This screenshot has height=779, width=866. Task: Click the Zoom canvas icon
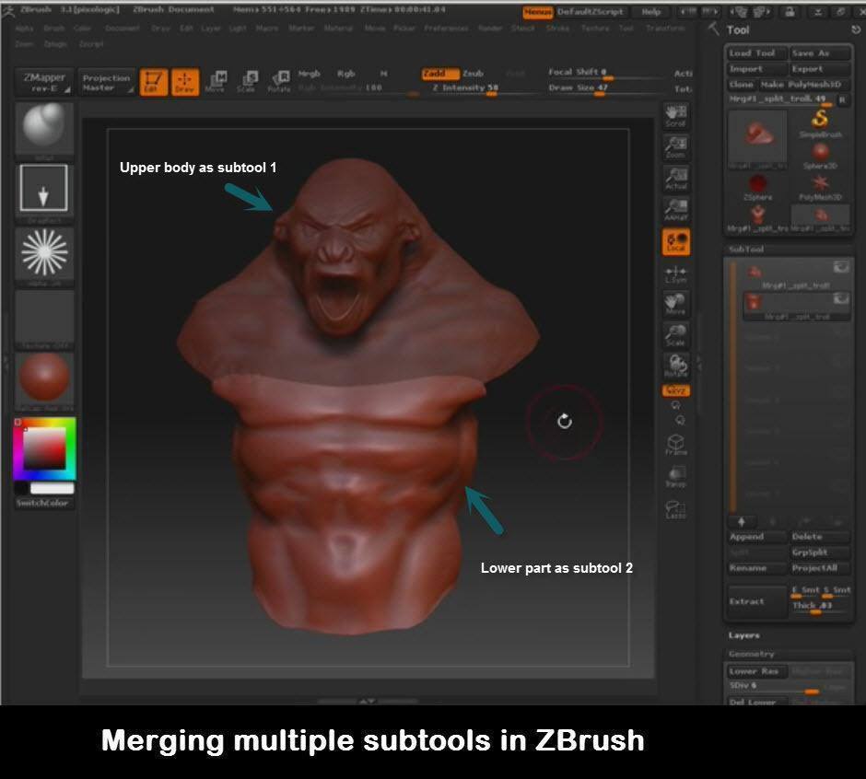pos(676,148)
